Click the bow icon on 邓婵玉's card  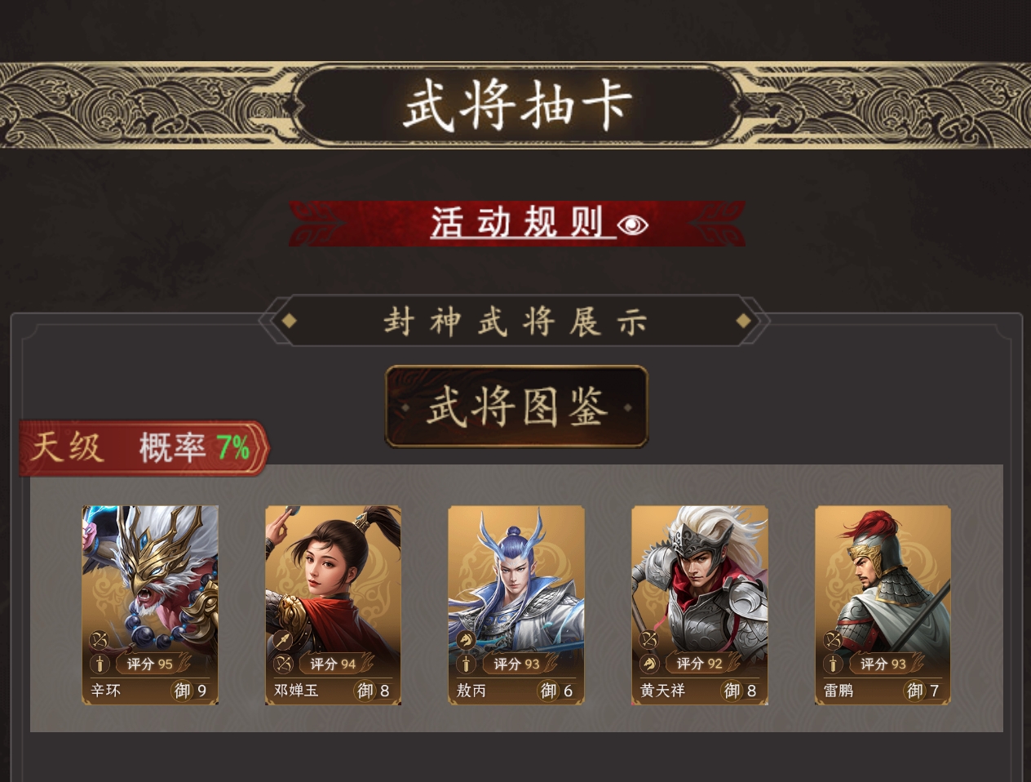(x=282, y=663)
